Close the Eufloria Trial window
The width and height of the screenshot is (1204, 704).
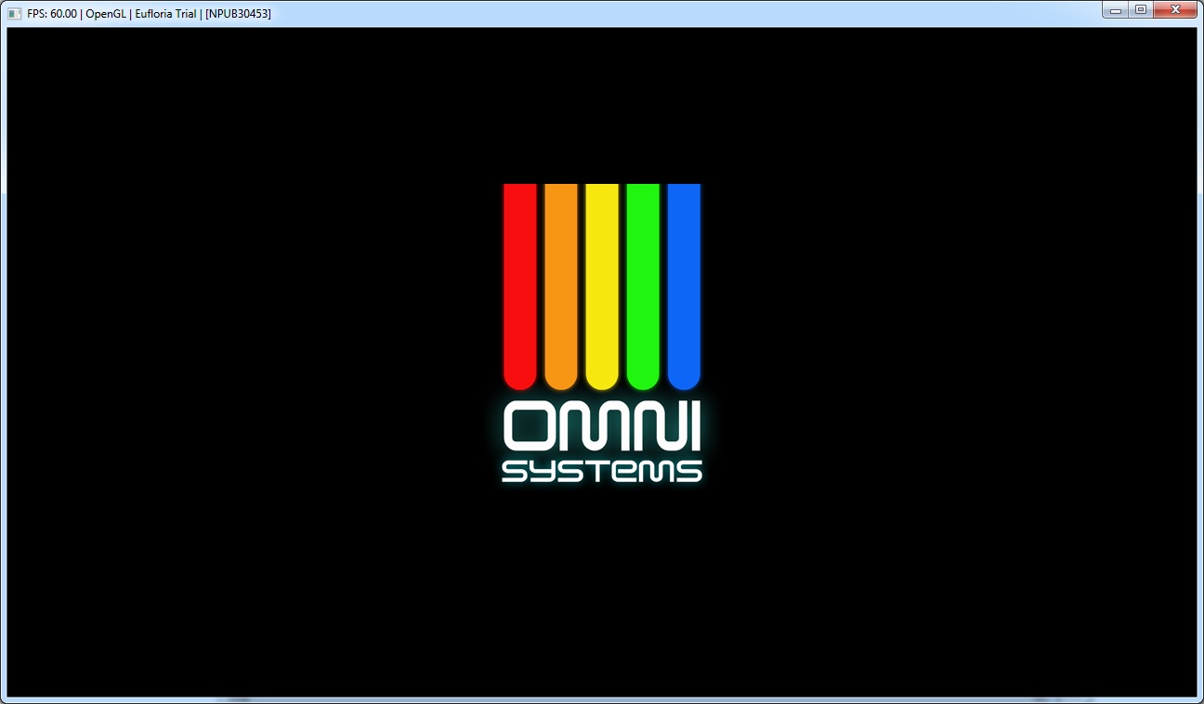click(1175, 10)
